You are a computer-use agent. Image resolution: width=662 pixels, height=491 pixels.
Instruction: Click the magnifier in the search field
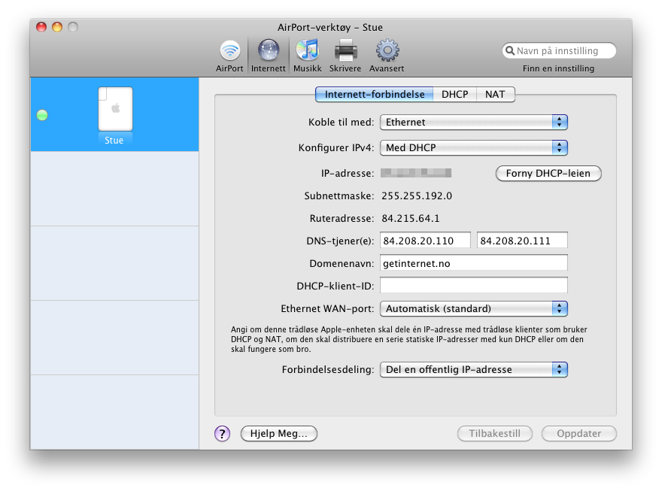point(511,51)
